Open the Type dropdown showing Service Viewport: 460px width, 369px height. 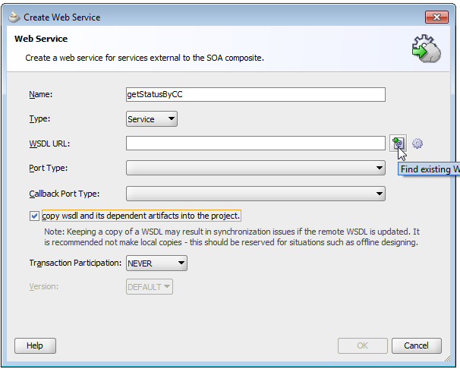(x=152, y=119)
